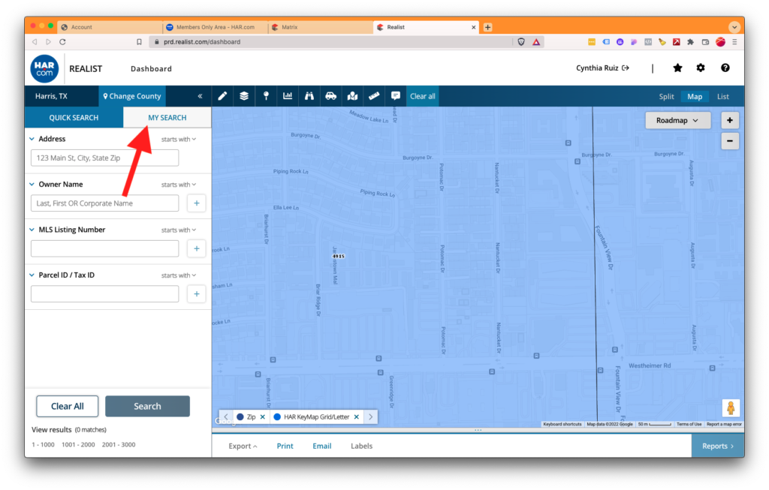Log out next to Cynthia Ruiz
The height and width of the screenshot is (490, 769).
click(626, 68)
